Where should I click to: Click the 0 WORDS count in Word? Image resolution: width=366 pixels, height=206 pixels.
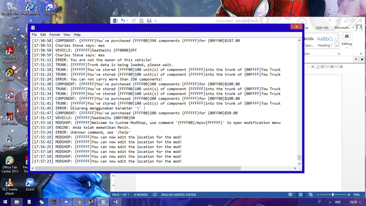point(141,195)
